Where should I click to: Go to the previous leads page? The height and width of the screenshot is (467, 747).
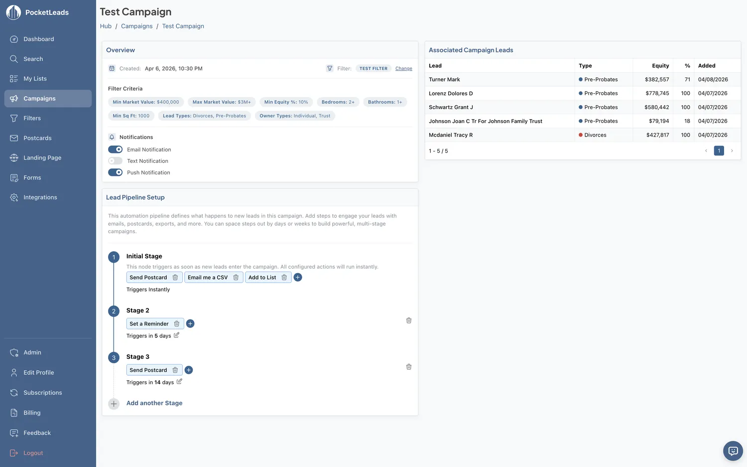pyautogui.click(x=706, y=151)
